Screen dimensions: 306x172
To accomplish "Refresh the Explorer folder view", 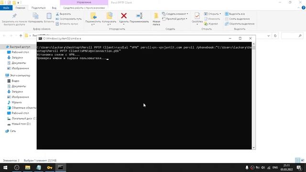I will [x=275, y=36].
